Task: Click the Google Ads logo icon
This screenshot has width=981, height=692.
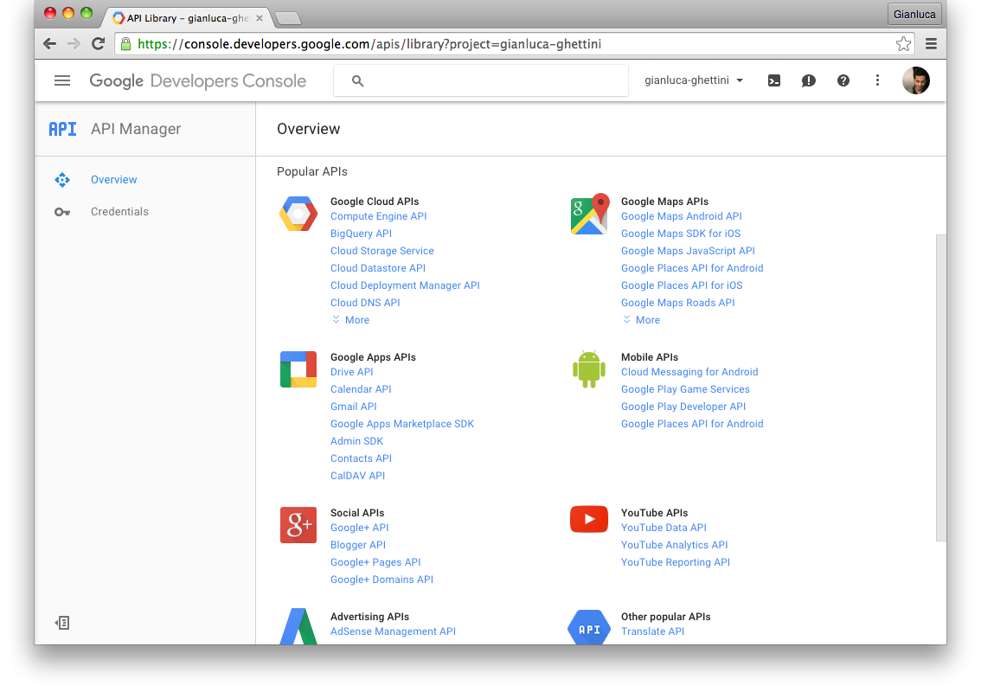Action: coord(298,626)
